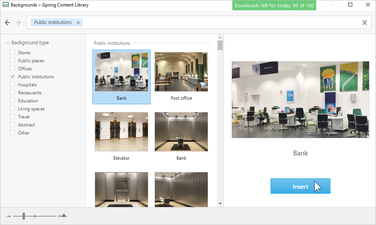Enable the Stores checkbox
Image resolution: width=376 pixels, height=225 pixels.
pyautogui.click(x=13, y=52)
